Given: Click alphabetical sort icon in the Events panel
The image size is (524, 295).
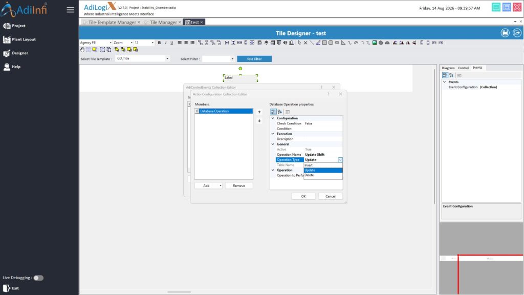Looking at the screenshot, I should (x=451, y=76).
